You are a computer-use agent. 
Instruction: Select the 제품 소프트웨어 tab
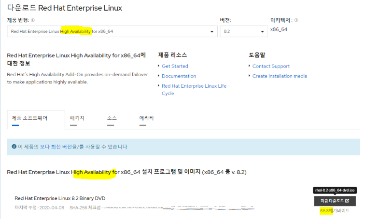(x=36, y=120)
